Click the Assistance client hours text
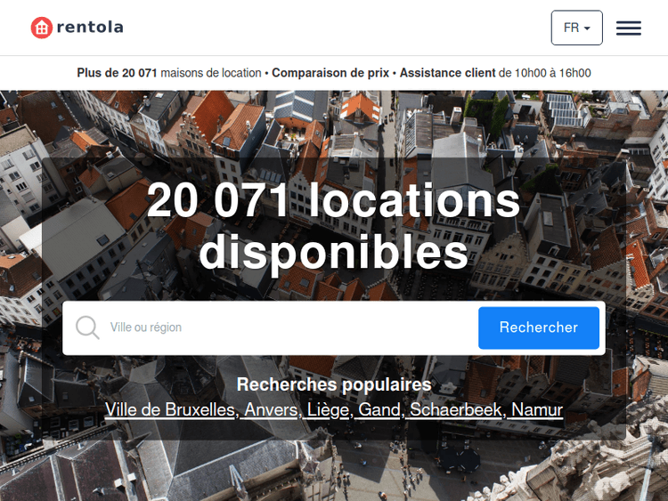 [x=495, y=73]
